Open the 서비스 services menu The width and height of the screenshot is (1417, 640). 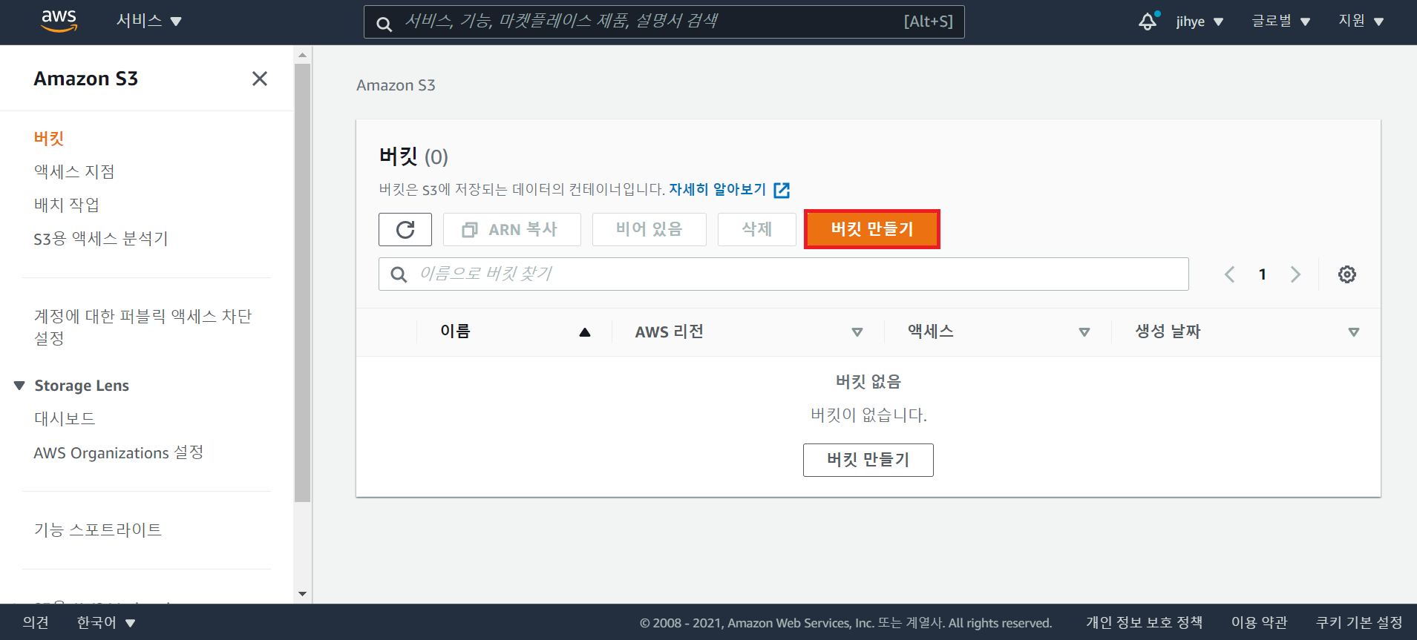pos(148,21)
